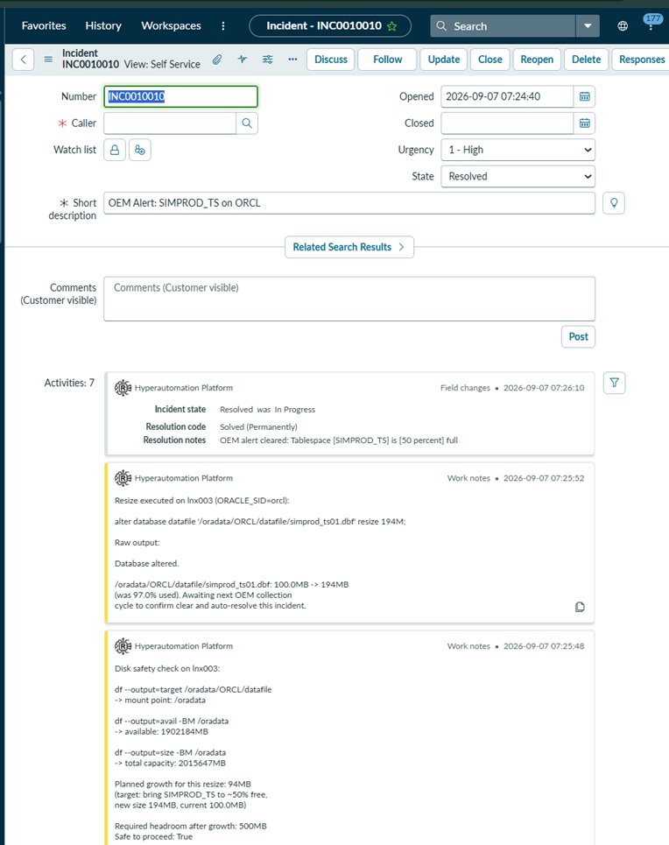The height and width of the screenshot is (845, 669).
Task: Open the Closed date calendar picker
Action: [584, 123]
